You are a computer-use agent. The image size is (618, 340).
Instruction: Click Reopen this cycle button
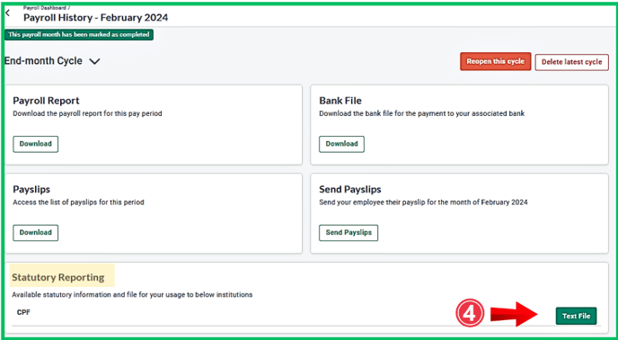tap(496, 61)
